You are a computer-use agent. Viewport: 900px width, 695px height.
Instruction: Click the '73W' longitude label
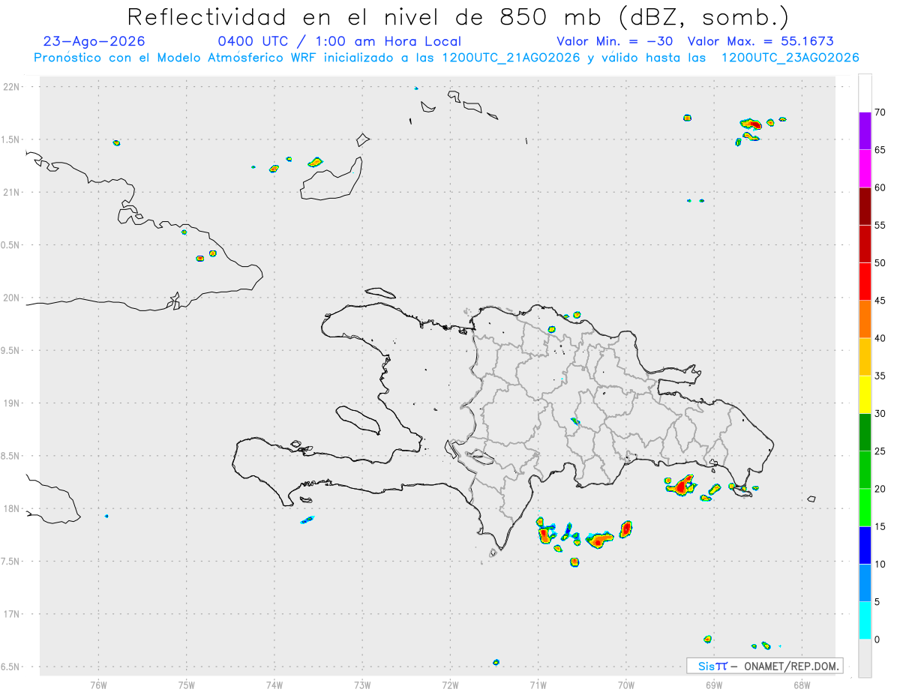362,685
